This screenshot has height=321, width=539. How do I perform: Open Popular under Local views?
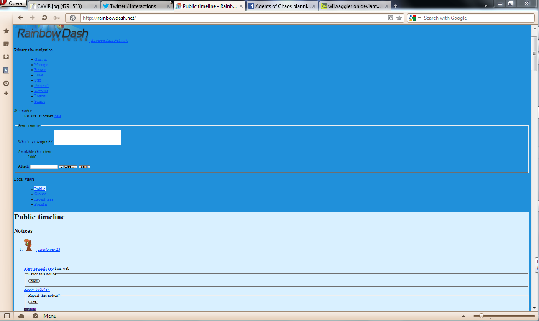tap(41, 204)
